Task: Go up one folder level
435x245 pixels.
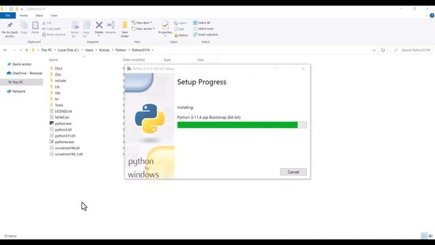Action: [x=27, y=50]
